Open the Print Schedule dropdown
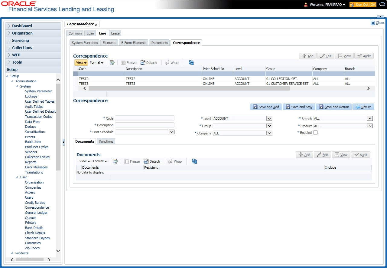This screenshot has height=268, width=387. [x=171, y=132]
